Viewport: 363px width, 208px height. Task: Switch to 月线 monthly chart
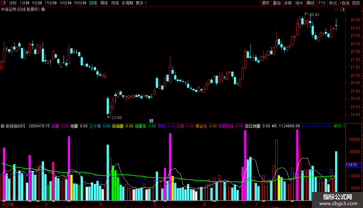tap(115, 3)
